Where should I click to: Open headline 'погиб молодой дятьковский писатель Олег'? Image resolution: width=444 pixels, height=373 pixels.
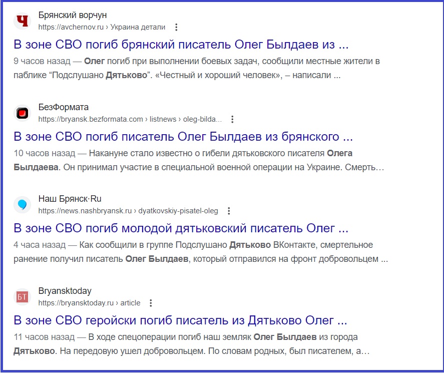click(181, 228)
